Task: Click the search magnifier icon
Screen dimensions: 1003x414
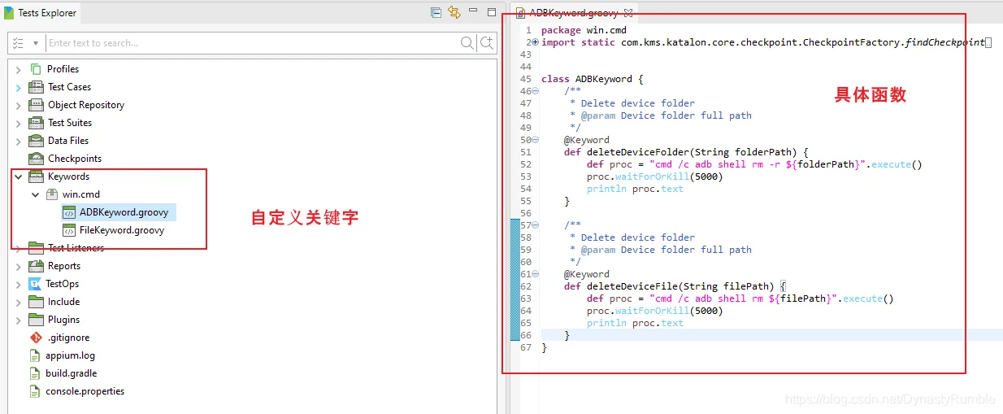Action: pyautogui.click(x=467, y=43)
